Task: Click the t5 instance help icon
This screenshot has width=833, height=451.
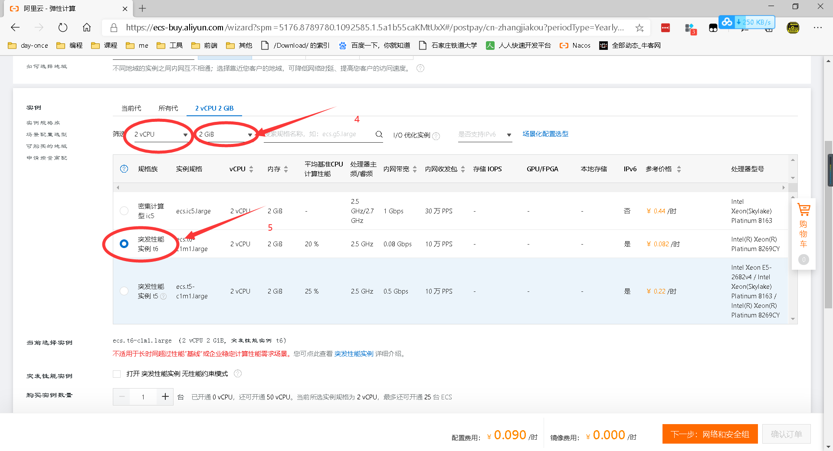Action: click(164, 296)
